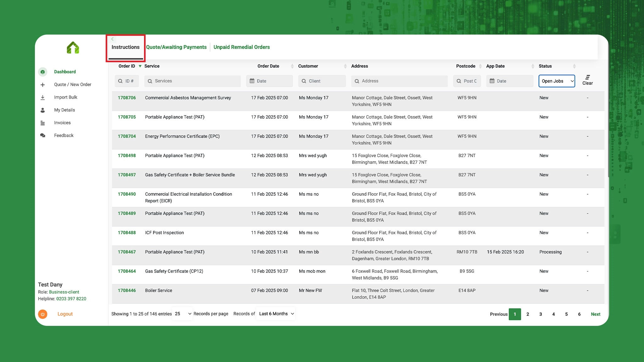Click the Boiler Service cell
644x362 pixels.
click(158, 290)
